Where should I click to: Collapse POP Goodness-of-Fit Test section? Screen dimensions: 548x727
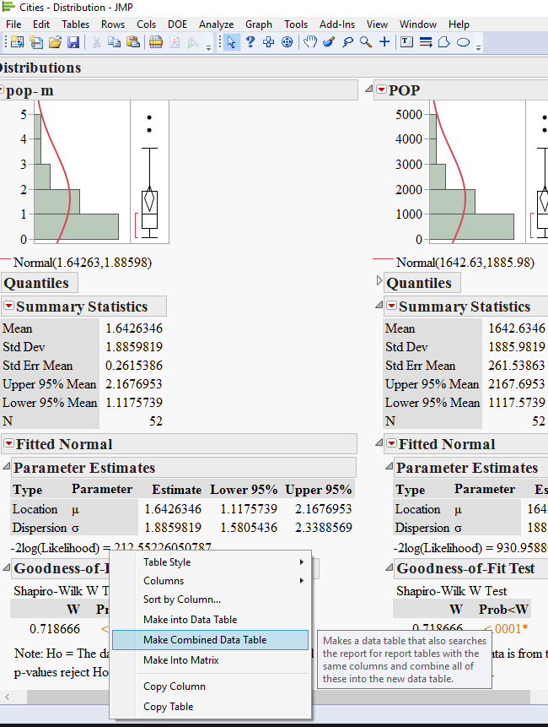(x=390, y=567)
